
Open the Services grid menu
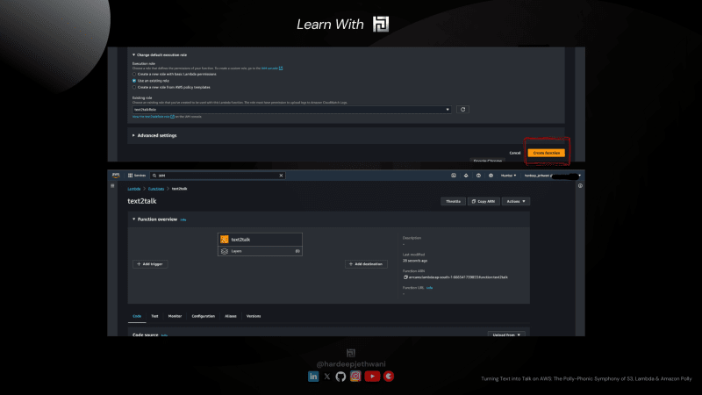point(137,176)
